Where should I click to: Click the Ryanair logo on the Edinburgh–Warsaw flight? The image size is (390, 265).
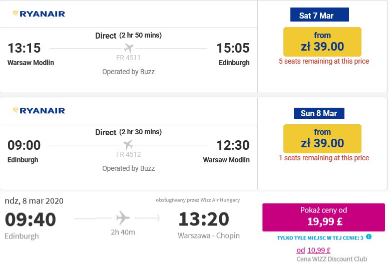pos(39,111)
